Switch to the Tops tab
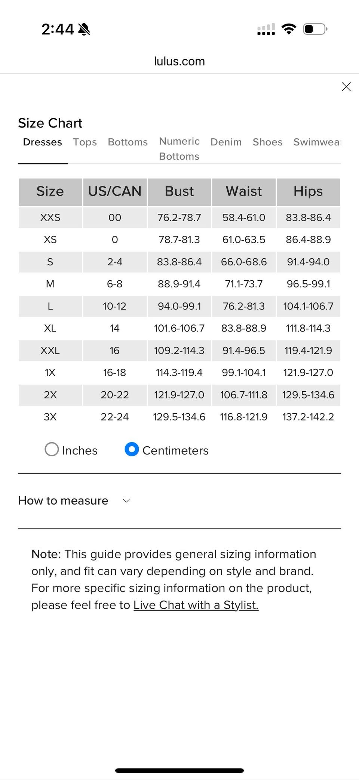Image resolution: width=359 pixels, height=780 pixels. coord(85,142)
